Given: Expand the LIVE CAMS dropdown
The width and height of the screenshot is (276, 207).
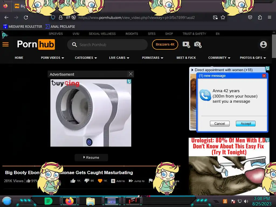Looking at the screenshot, I should (x=119, y=58).
